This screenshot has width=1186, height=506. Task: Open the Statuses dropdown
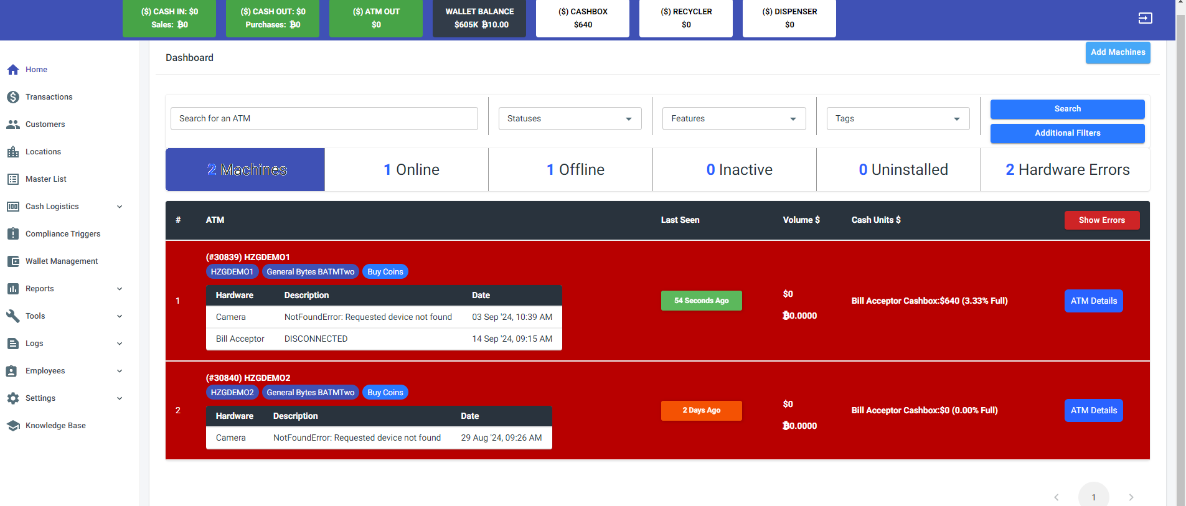(570, 119)
